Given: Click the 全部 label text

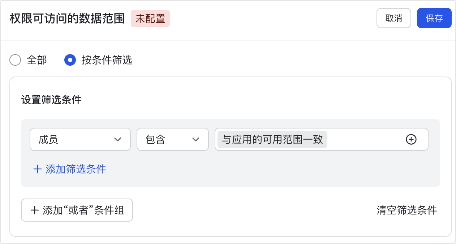Looking at the screenshot, I should (x=37, y=60).
